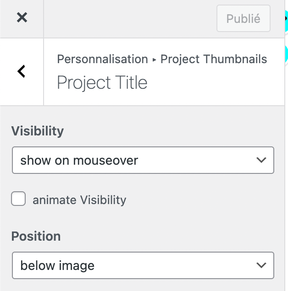The width and height of the screenshot is (288, 291).
Task: Click the empty header area left of Publié
Action: (x=128, y=18)
